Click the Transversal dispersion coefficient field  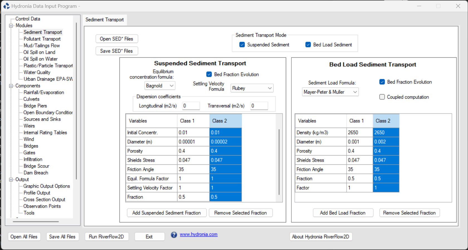[259, 106]
